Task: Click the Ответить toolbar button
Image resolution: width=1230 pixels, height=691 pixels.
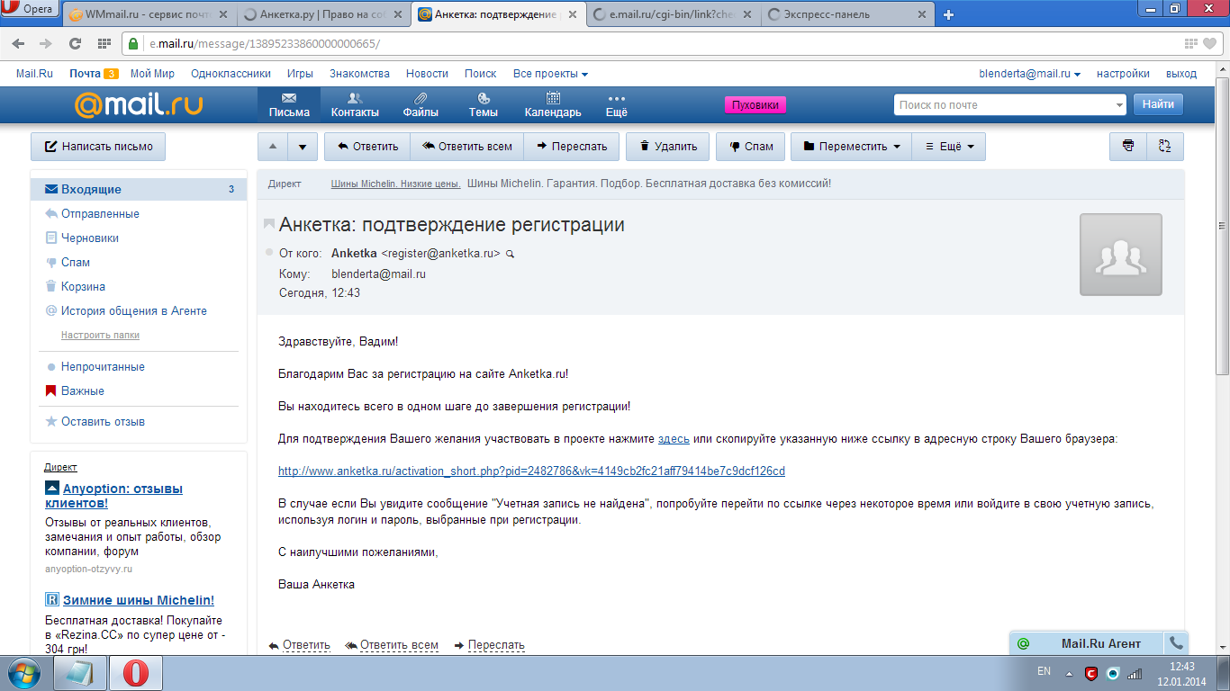Action: (367, 147)
